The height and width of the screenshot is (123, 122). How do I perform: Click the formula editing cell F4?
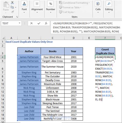105,57
